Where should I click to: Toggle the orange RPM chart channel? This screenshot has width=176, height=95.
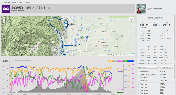coord(111,61)
